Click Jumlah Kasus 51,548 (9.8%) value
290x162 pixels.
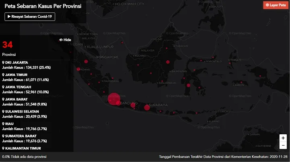(25, 104)
